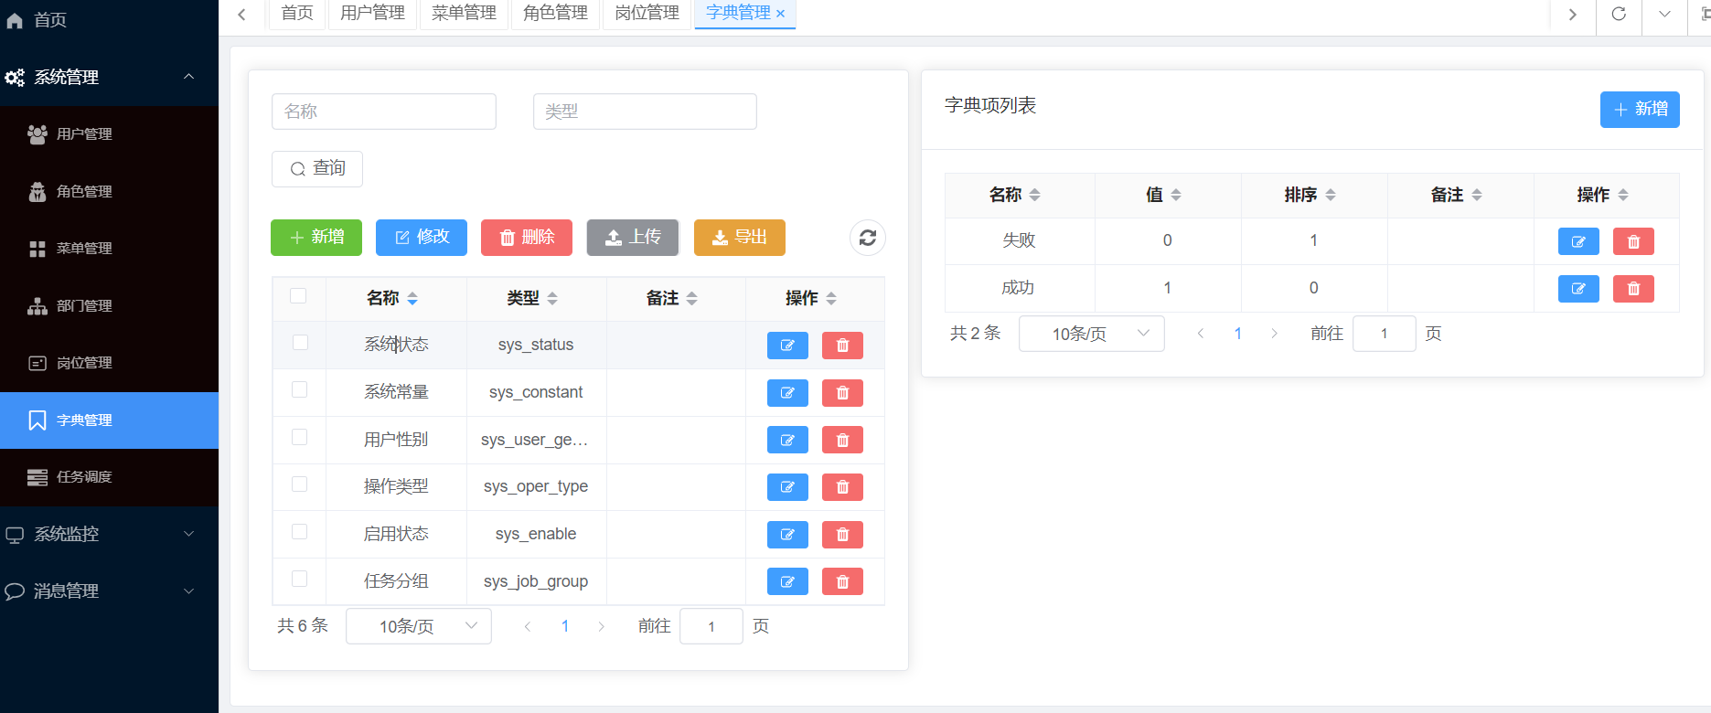Switch to the 用户管理 tab

[x=372, y=14]
